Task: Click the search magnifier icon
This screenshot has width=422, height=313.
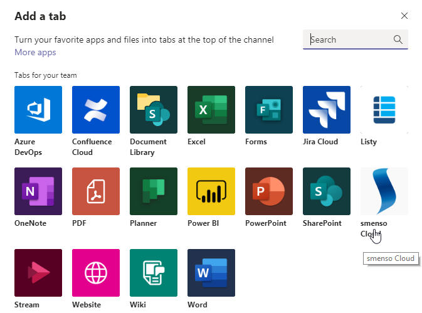Action: (398, 40)
